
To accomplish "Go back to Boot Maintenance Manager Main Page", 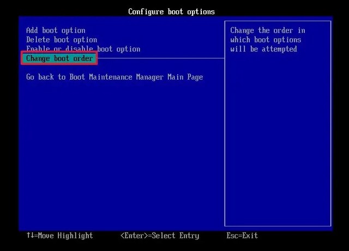I will (x=115, y=77).
